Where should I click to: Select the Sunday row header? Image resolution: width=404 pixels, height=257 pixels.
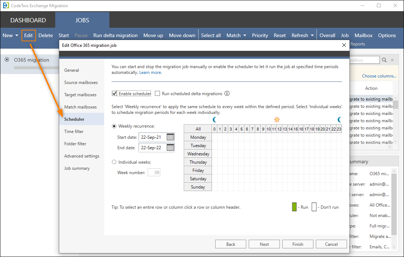click(x=198, y=187)
